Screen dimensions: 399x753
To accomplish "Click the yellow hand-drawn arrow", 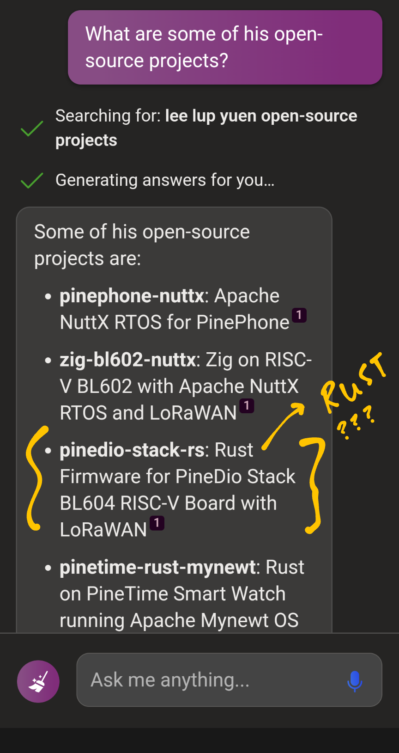I will (x=283, y=425).
